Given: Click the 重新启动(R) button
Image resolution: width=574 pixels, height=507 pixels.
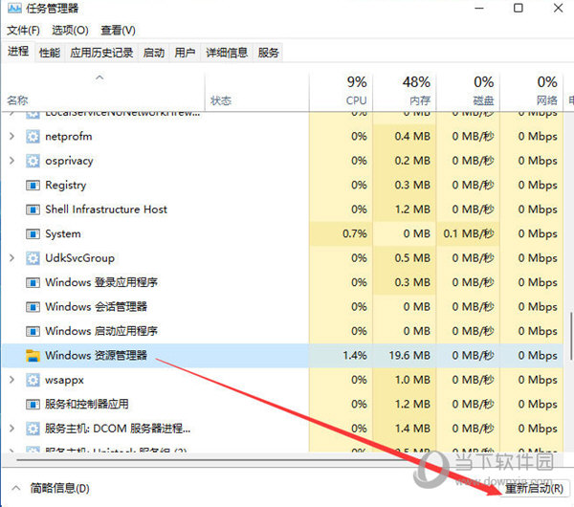Looking at the screenshot, I should click(534, 488).
